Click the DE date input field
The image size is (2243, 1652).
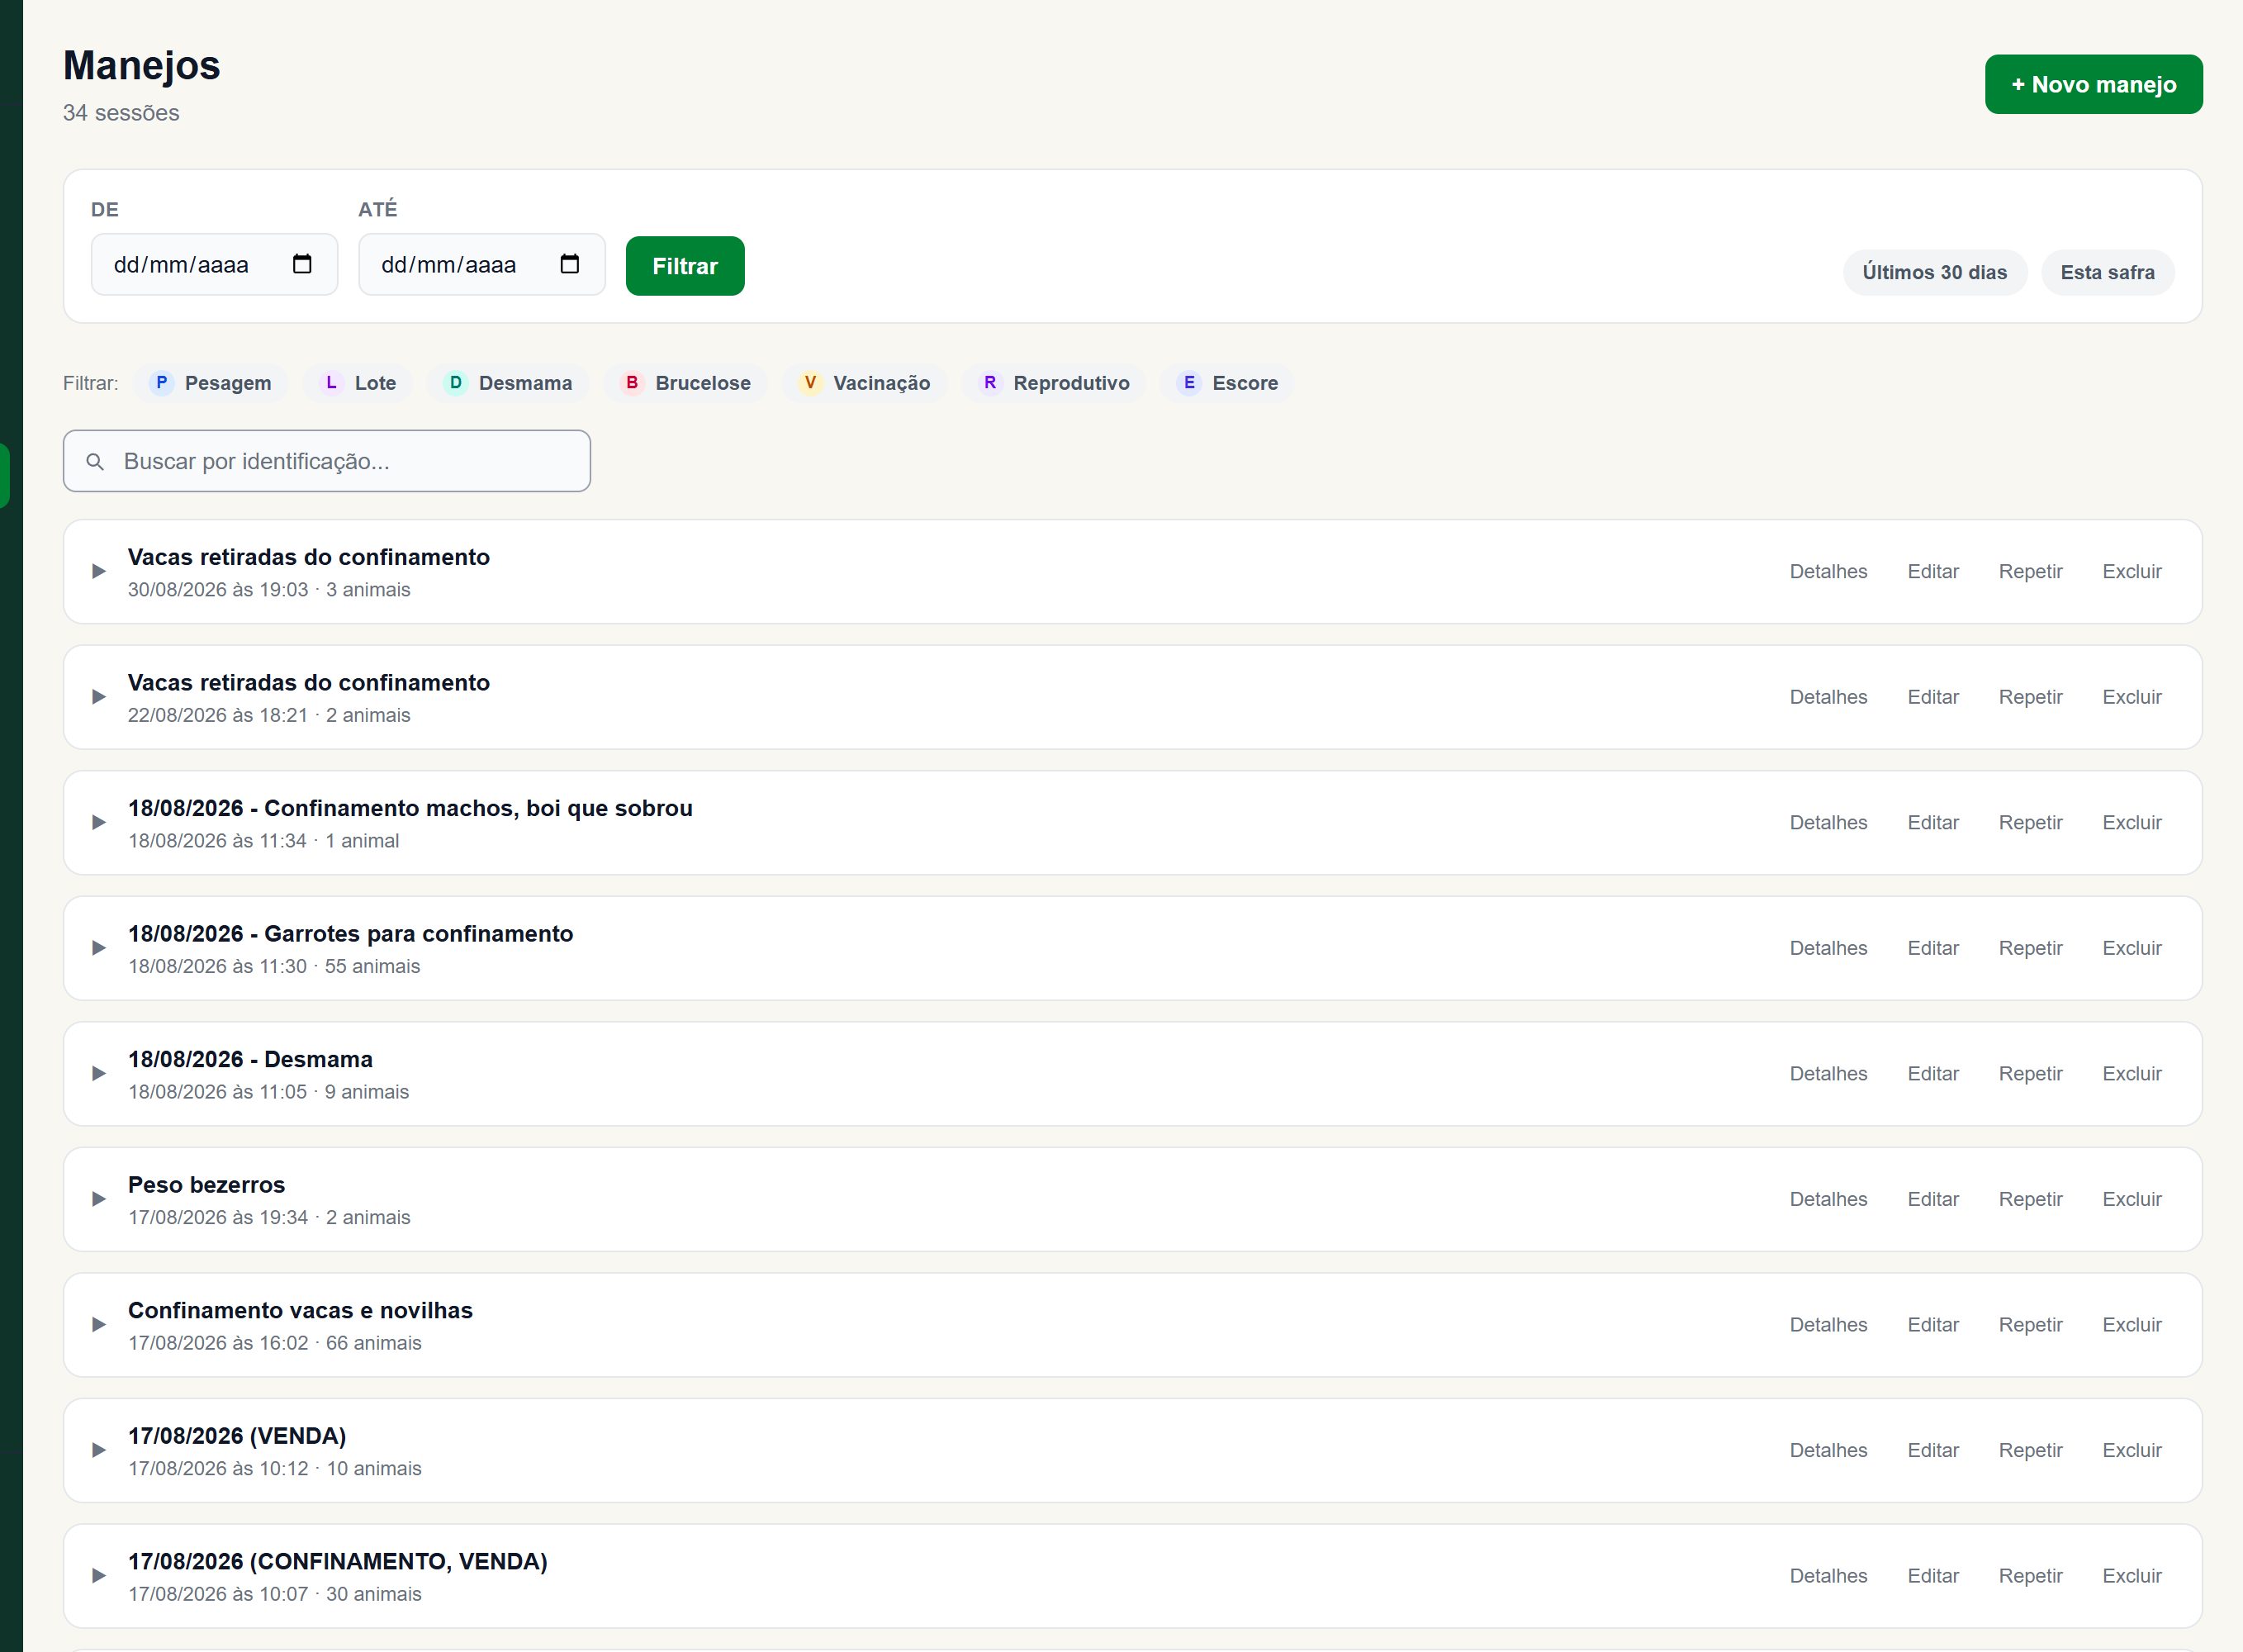point(214,264)
